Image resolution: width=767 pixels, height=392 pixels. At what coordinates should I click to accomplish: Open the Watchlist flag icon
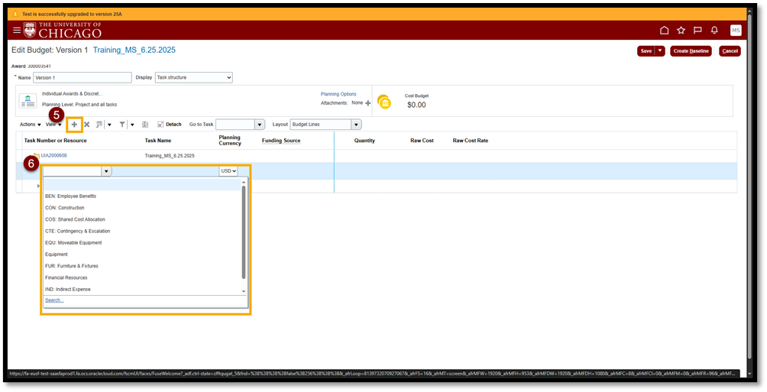697,31
